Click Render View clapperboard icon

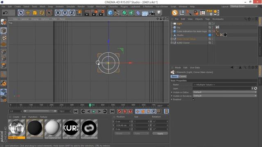click(x=87, y=13)
